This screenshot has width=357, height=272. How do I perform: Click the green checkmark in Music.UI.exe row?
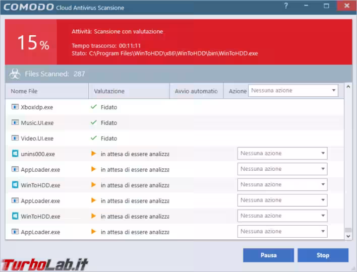[94, 122]
